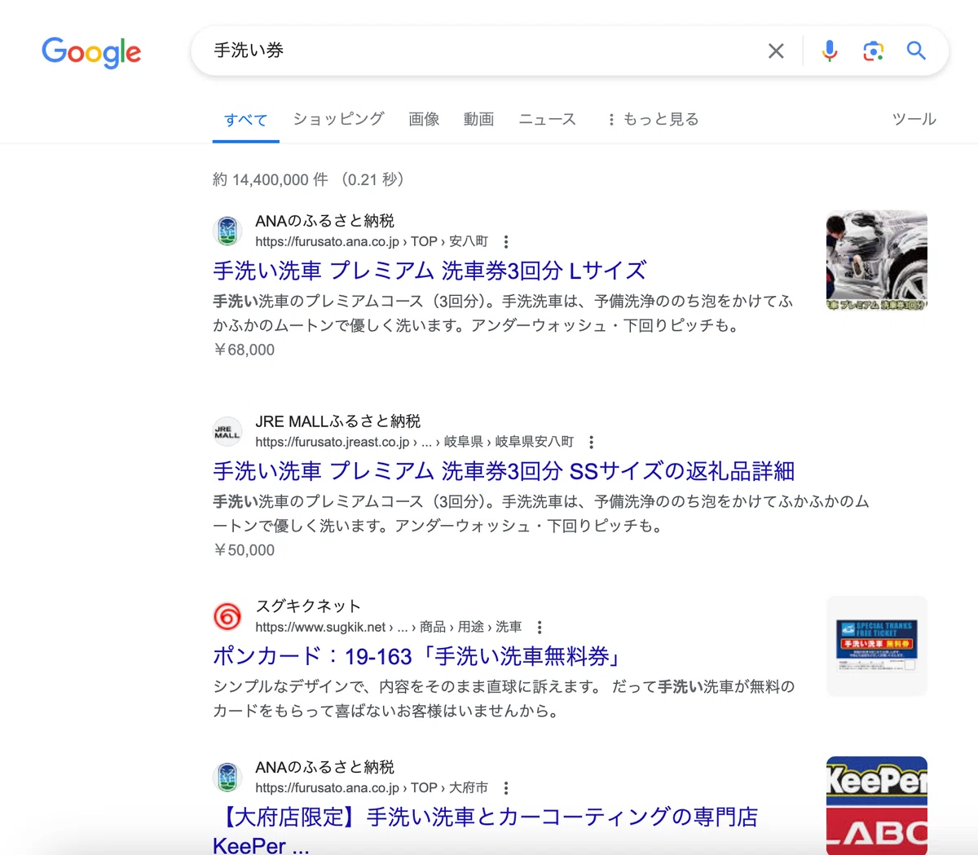Click the car washing thumbnail image
Image resolution: width=978 pixels, height=855 pixels.
[877, 261]
